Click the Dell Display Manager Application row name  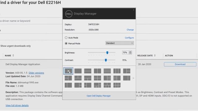click(x=23, y=64)
